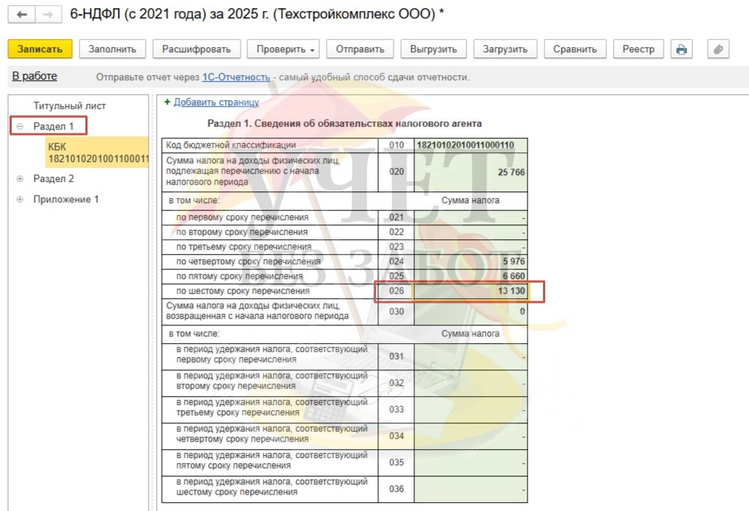Screen dimensions: 749x511
Task: Click the back navigation arrow
Action: click(x=22, y=15)
